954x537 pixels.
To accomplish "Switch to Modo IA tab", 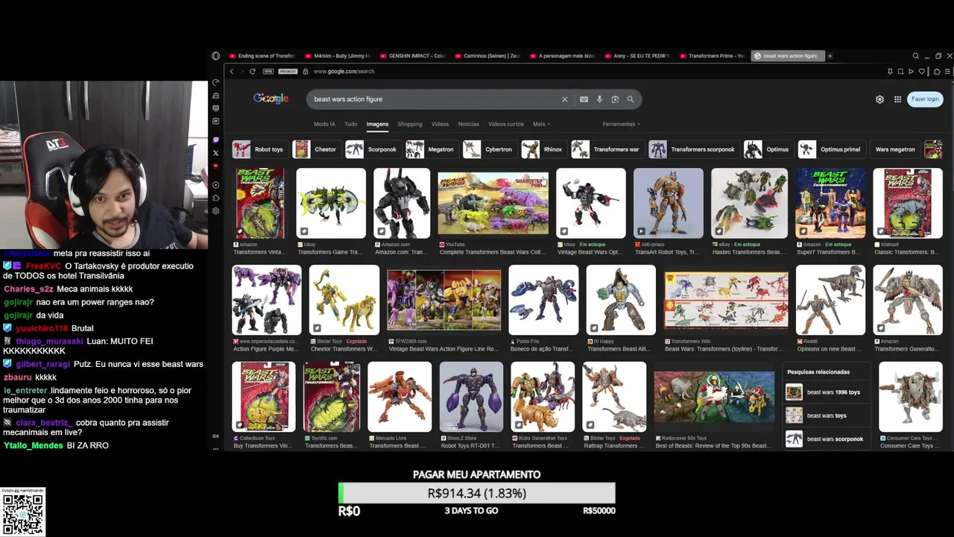I will (324, 124).
